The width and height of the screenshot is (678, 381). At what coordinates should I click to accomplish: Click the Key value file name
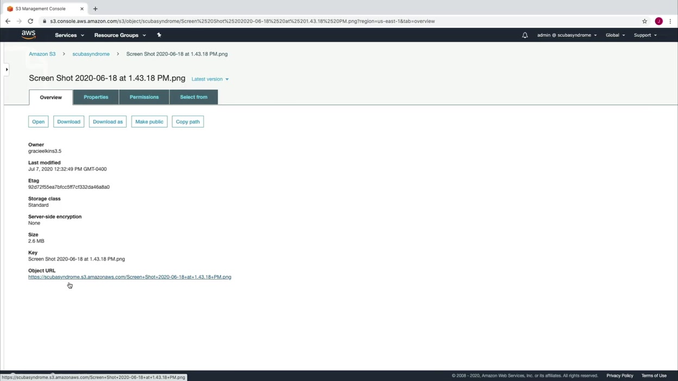77,259
